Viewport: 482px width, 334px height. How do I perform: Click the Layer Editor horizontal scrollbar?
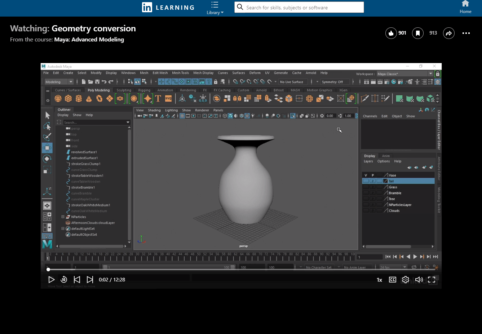coord(388,246)
